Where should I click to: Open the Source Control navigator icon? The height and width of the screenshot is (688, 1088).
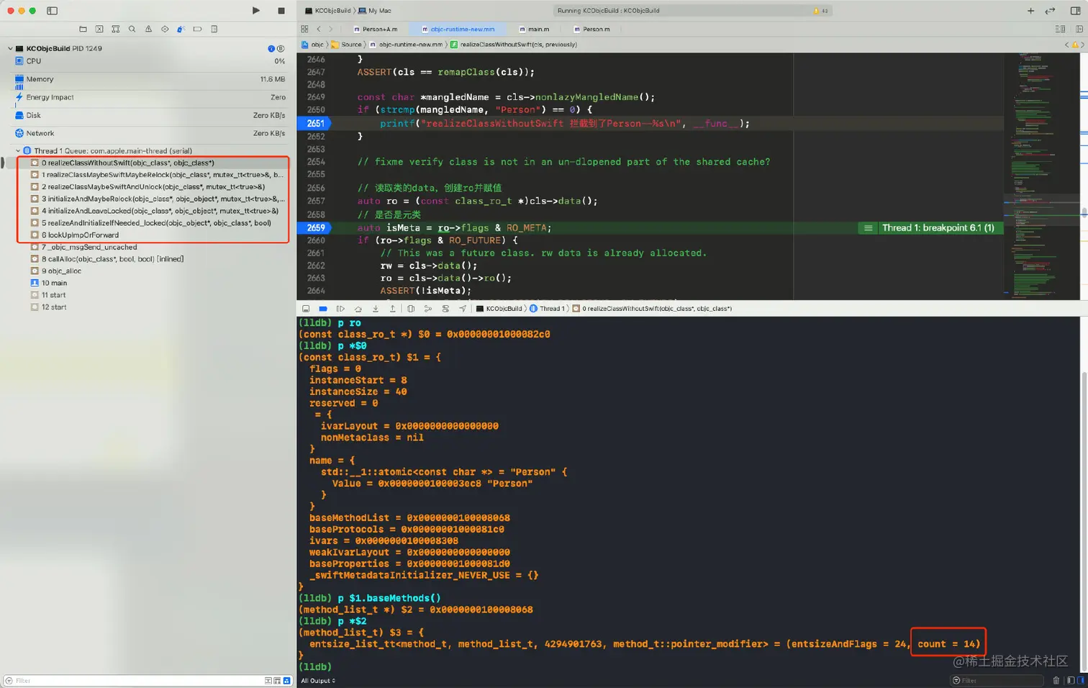(x=99, y=30)
